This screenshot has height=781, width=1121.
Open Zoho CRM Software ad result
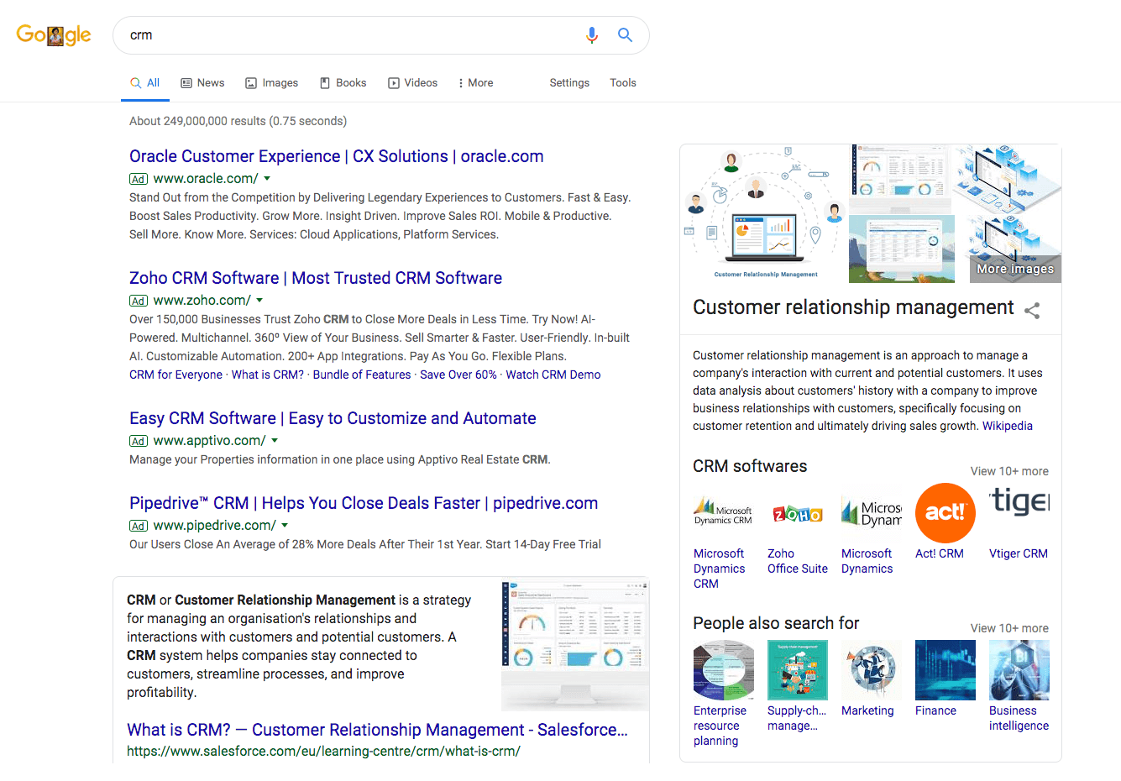click(x=316, y=278)
